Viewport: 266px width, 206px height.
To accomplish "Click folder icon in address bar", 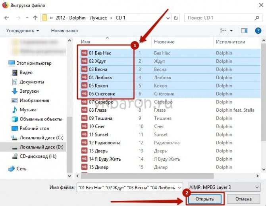I will (44, 18).
